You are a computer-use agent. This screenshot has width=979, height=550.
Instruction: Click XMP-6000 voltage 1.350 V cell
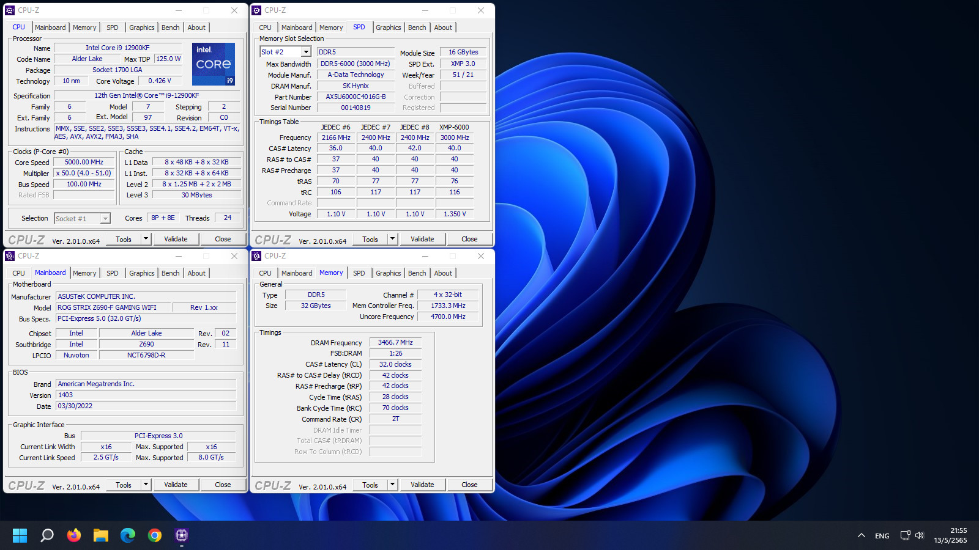455,214
